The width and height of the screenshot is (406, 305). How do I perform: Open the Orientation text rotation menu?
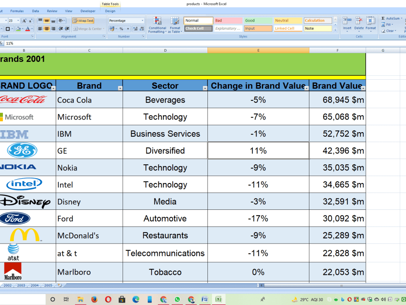click(x=62, y=20)
